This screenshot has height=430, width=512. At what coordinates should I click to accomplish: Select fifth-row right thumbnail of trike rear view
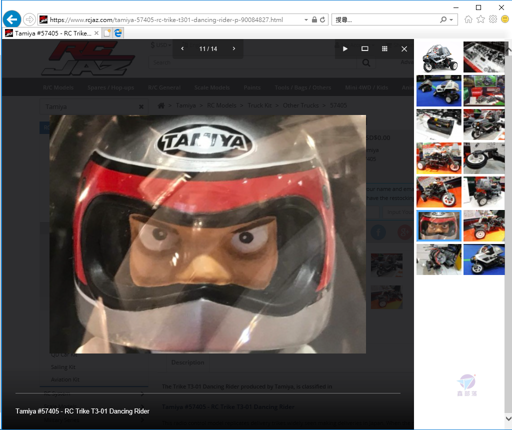[484, 192]
